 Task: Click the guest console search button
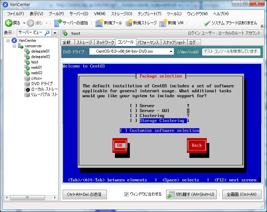click(231, 51)
